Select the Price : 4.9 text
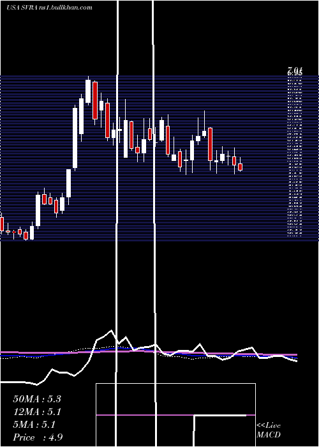319x447 pixels. point(38,437)
